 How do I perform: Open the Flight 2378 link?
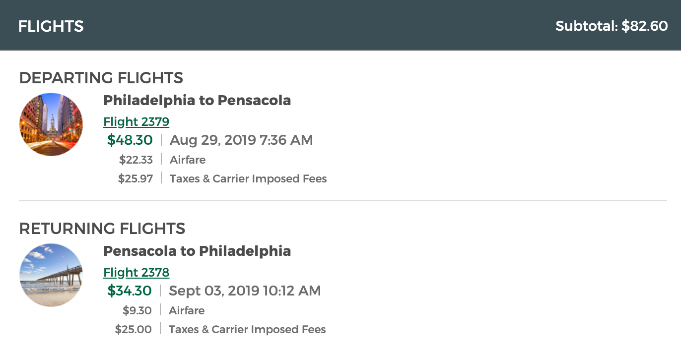pos(136,272)
